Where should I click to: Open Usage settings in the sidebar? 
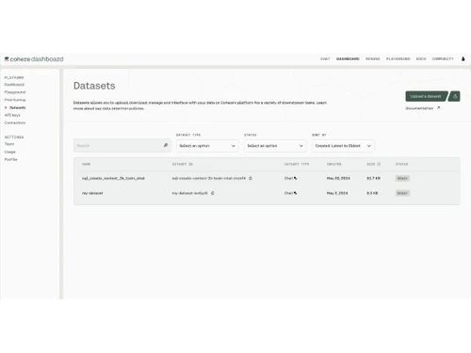9,152
